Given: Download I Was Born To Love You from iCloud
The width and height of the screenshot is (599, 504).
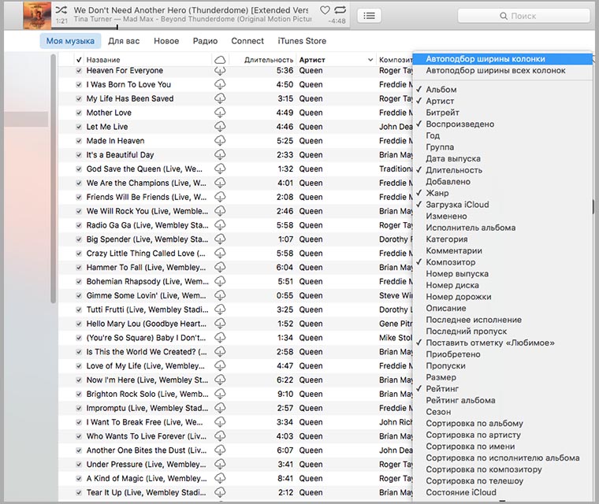Looking at the screenshot, I should (220, 84).
